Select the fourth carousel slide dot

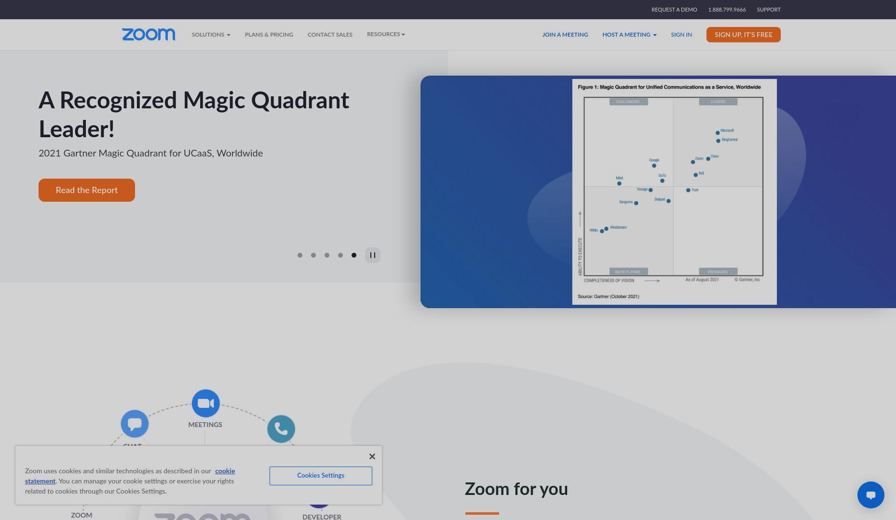click(x=340, y=255)
